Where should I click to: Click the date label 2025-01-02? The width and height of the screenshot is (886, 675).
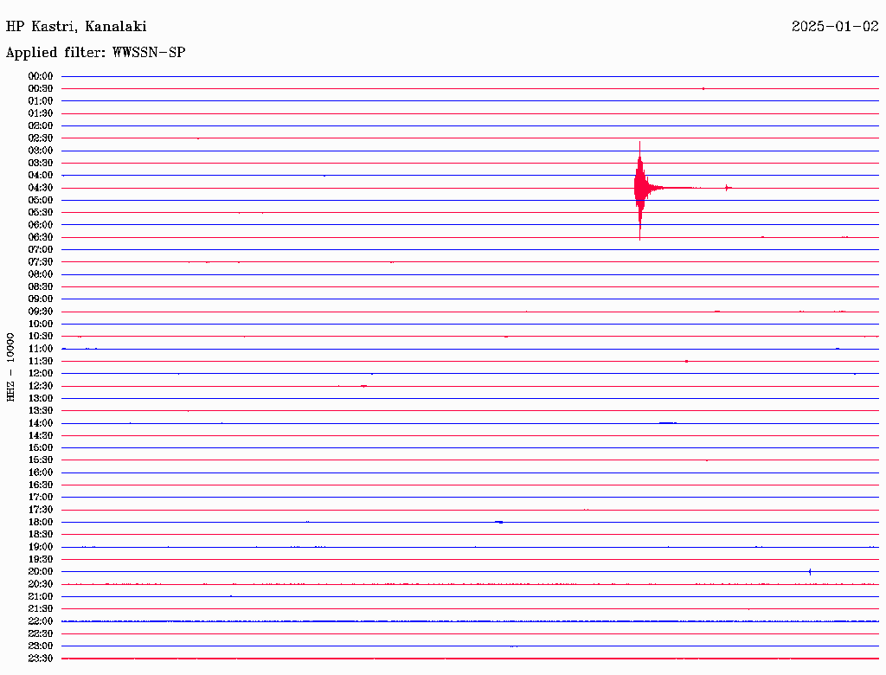[x=835, y=27]
